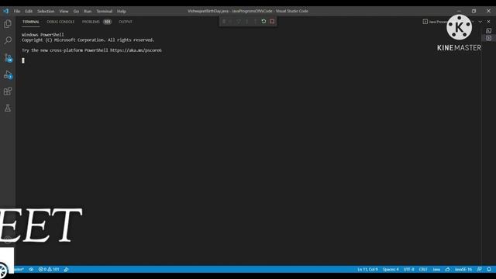This screenshot has height=279, width=496.
Task: Restart debugging with the green restart icon
Action: [263, 22]
